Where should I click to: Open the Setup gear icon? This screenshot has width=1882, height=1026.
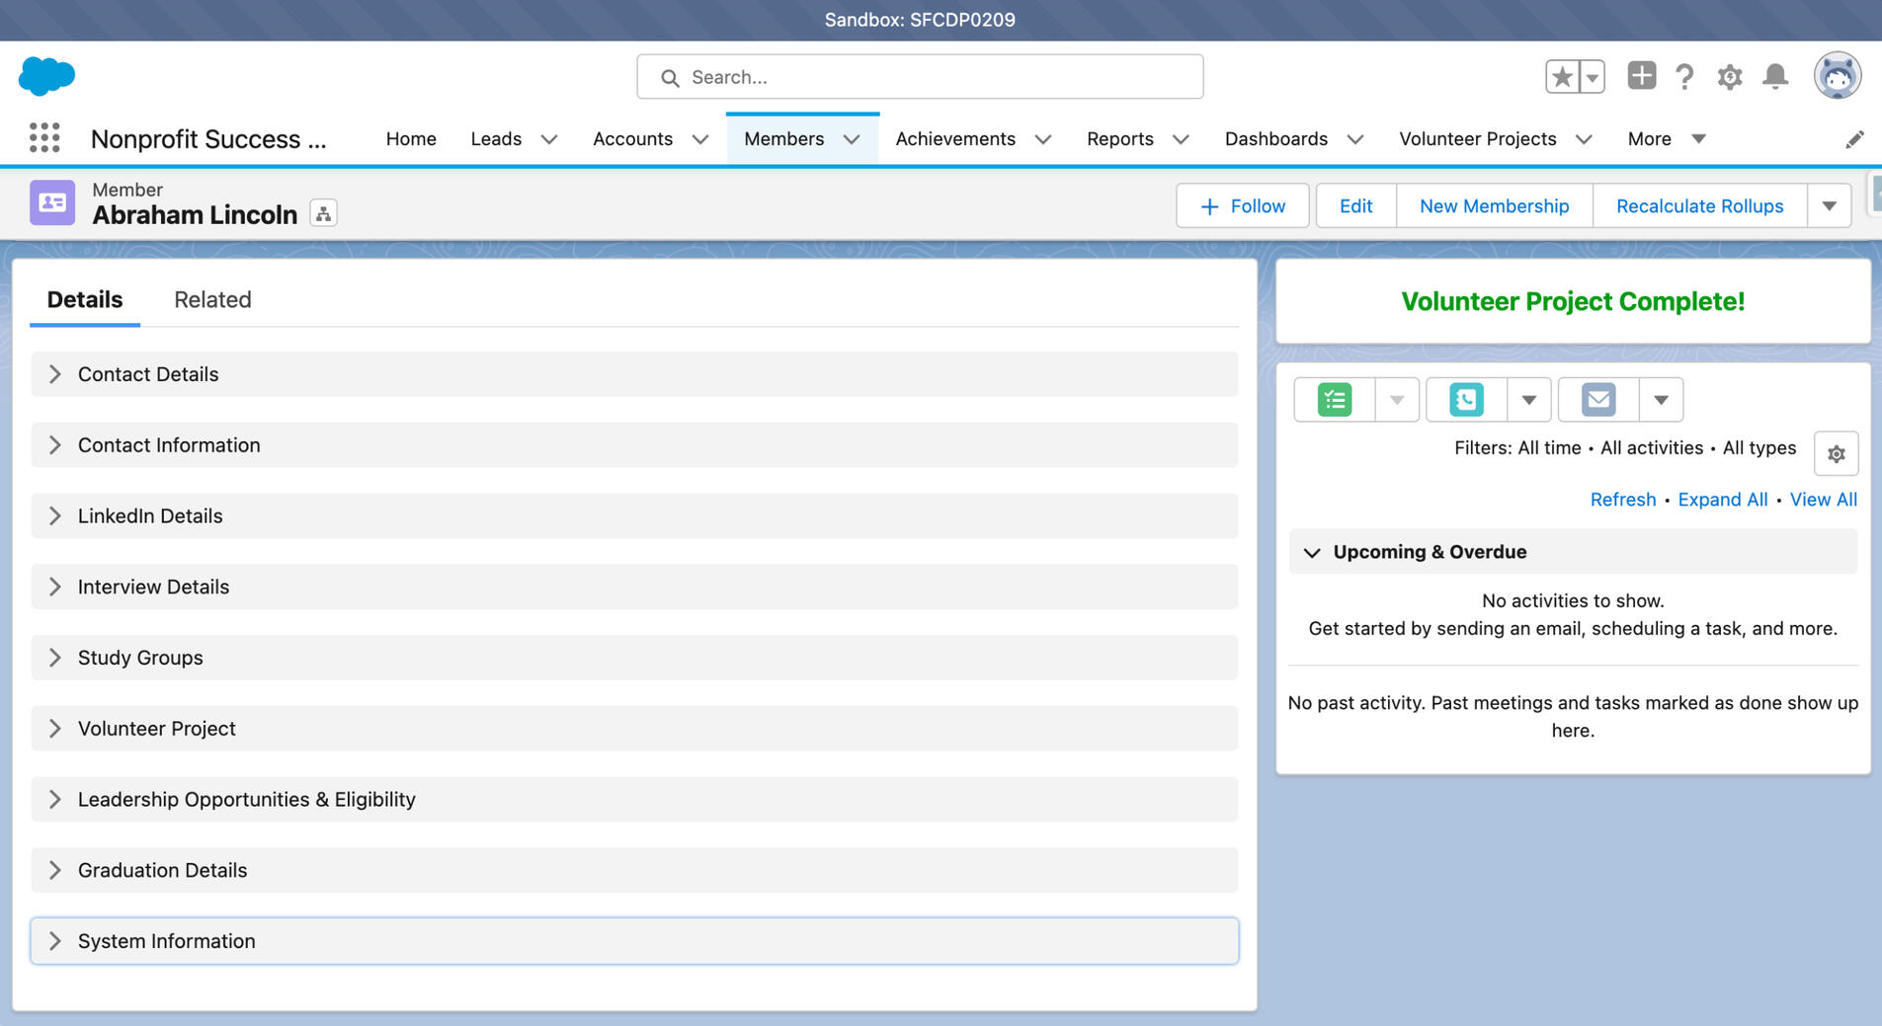point(1729,77)
